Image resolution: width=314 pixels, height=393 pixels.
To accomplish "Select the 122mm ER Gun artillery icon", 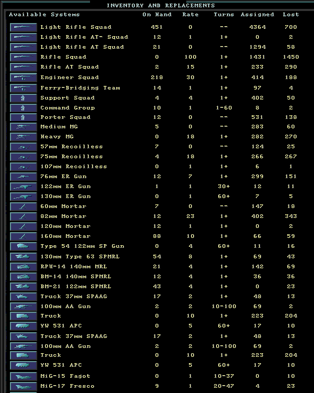I will [x=24, y=187].
